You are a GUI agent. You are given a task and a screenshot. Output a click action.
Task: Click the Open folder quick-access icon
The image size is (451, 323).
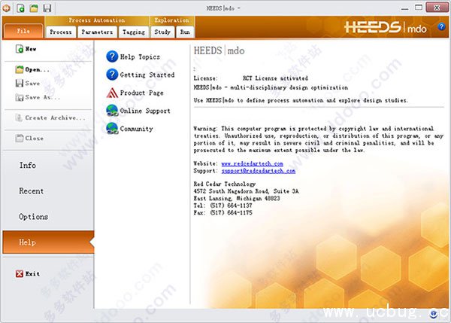[x=34, y=8]
